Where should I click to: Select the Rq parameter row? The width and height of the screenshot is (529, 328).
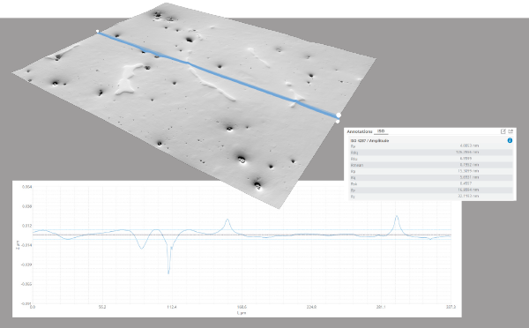[x=431, y=177]
